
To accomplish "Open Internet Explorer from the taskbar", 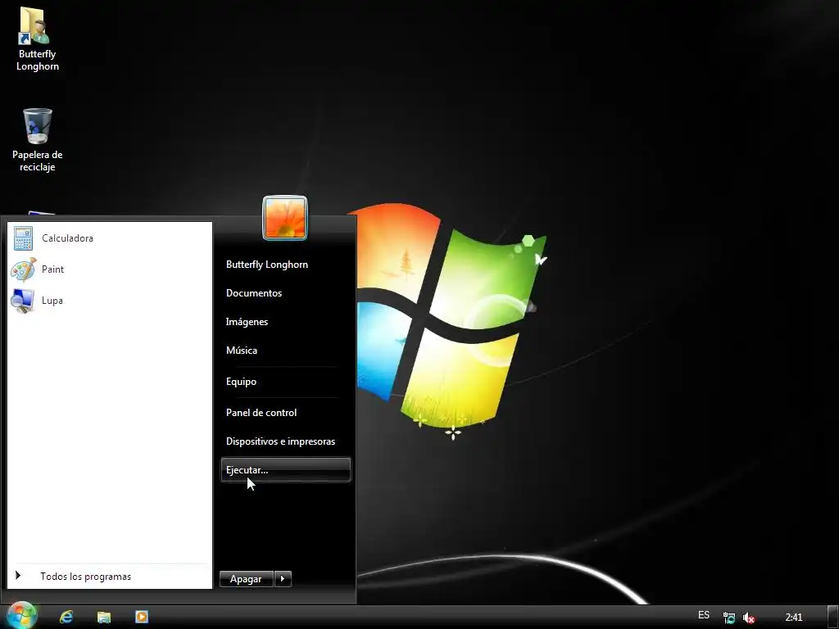I will [66, 617].
